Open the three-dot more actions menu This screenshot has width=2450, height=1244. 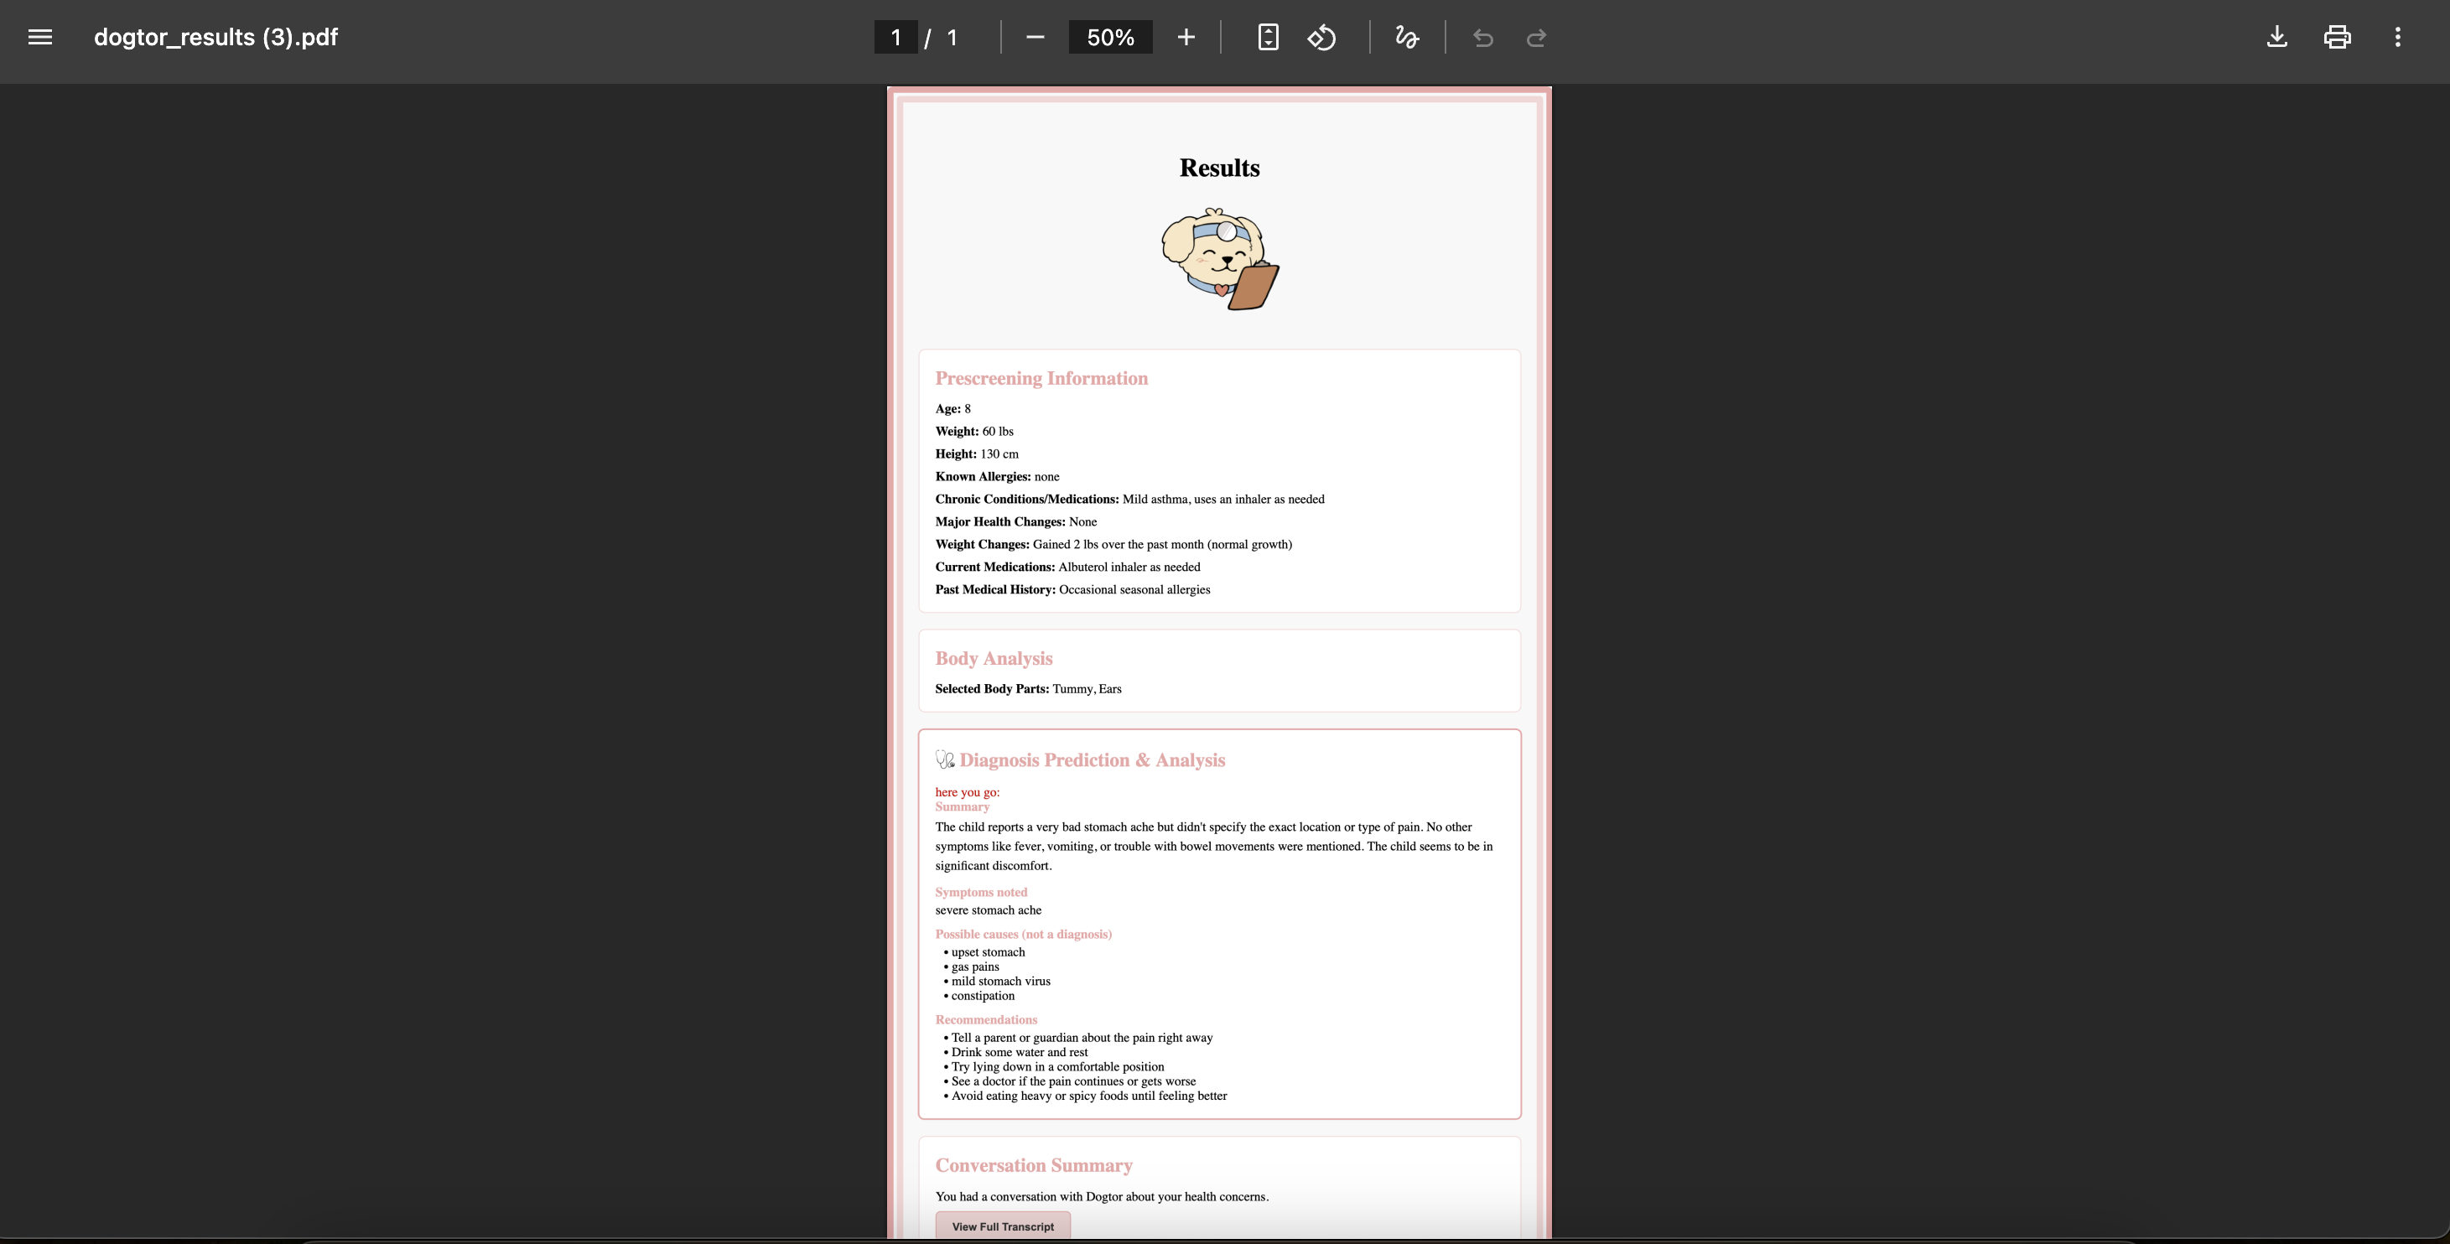[2398, 37]
